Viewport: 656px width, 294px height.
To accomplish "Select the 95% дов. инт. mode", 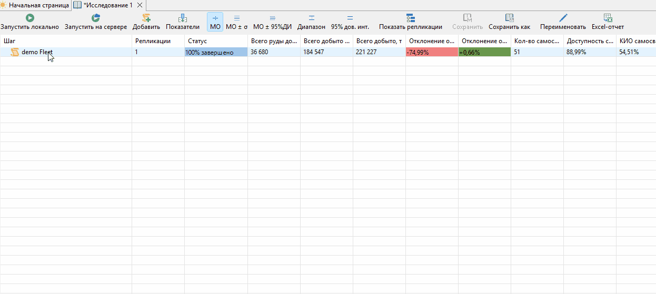I will (350, 22).
